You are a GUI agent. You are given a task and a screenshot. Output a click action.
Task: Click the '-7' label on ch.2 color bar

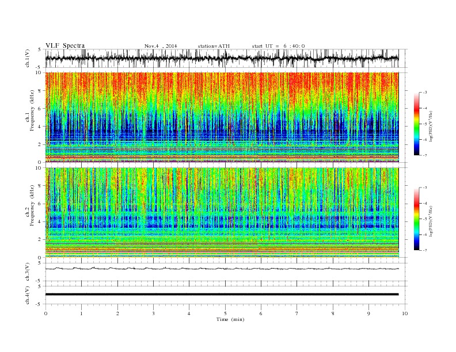point(425,250)
